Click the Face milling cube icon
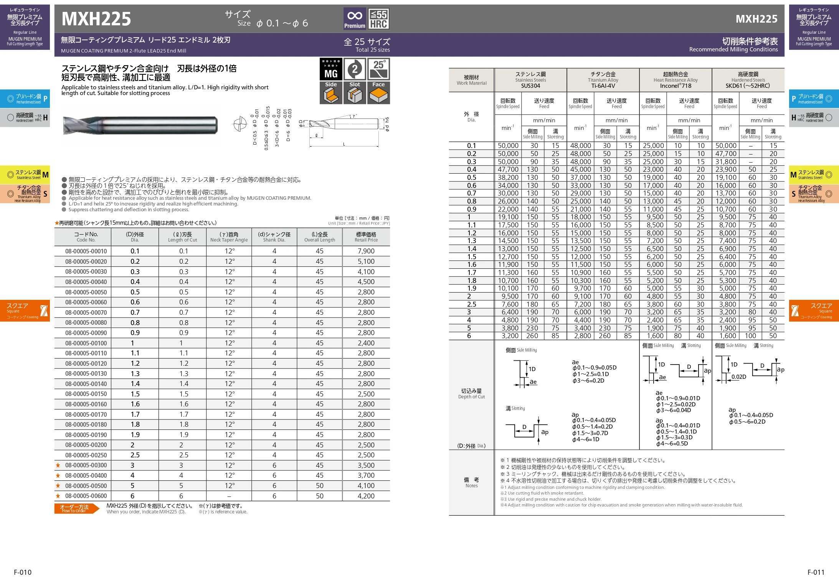 pyautogui.click(x=378, y=93)
